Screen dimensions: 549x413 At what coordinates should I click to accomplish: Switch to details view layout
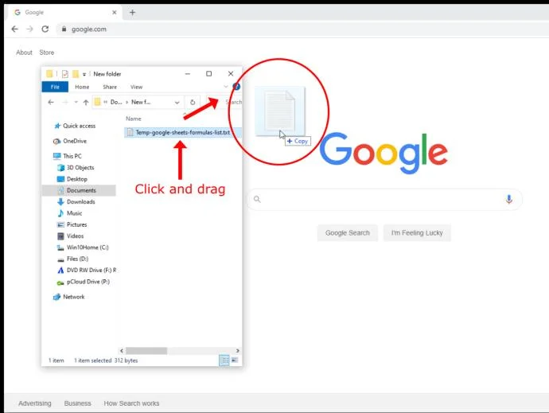tap(224, 360)
